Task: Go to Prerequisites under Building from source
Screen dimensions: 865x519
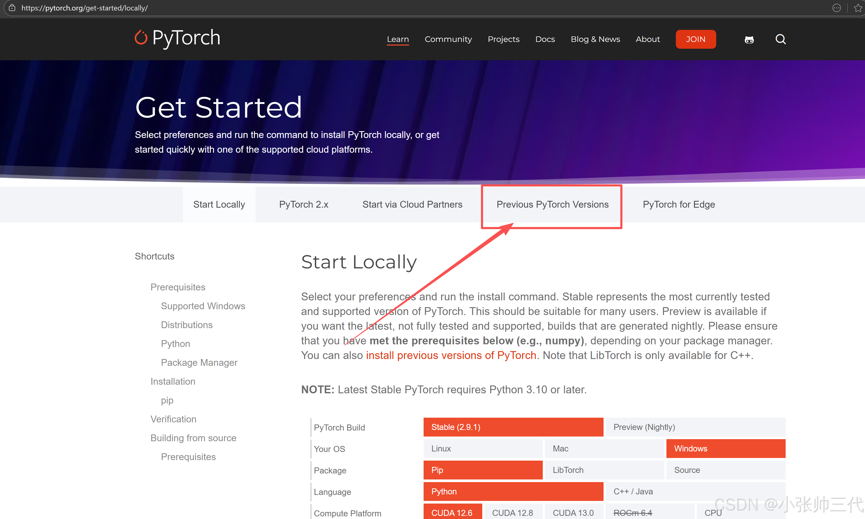Action: tap(188, 457)
